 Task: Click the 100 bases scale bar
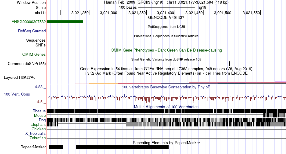coord(166,7)
